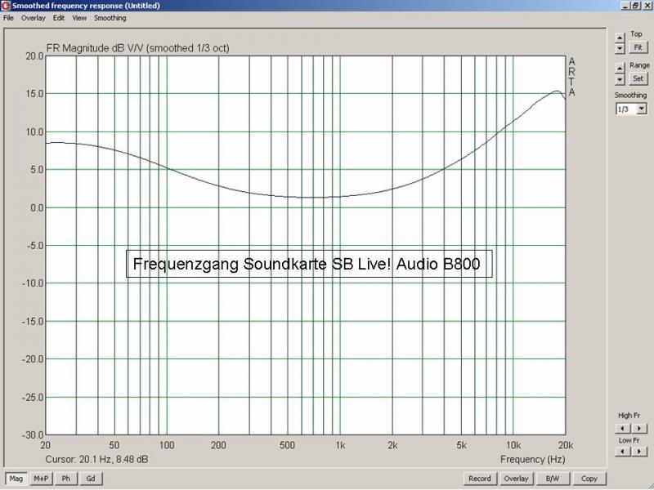Close the Smoothed frequency response window
This screenshot has width=654, height=490.
point(647,6)
